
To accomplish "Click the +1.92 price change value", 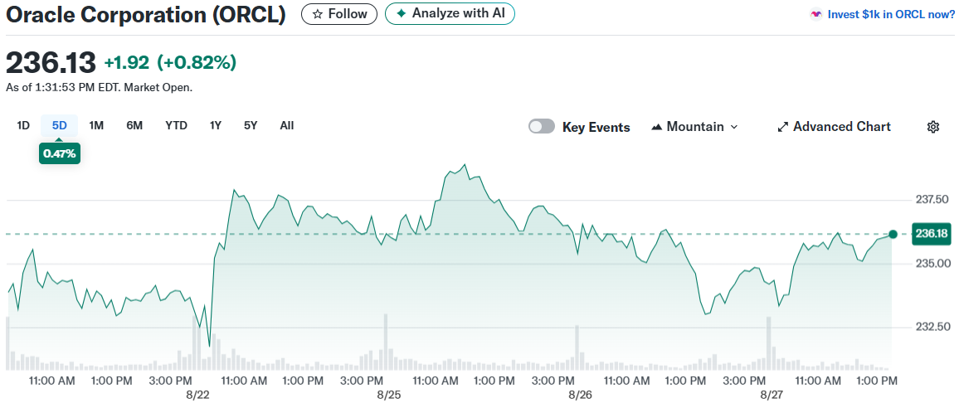I will 127,62.
